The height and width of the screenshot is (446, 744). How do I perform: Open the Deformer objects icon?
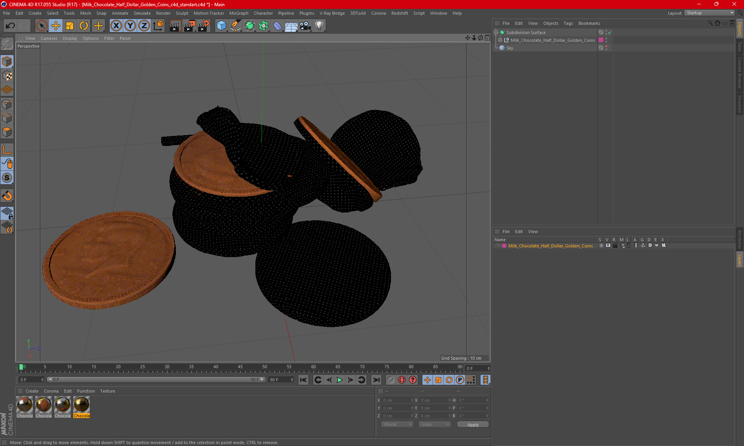[277, 26]
